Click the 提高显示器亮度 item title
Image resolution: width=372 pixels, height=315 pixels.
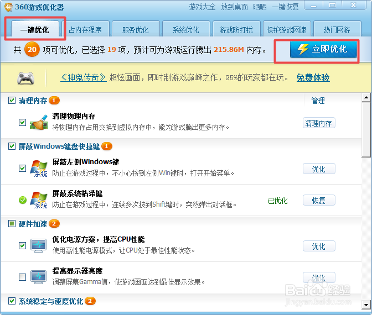click(77, 271)
